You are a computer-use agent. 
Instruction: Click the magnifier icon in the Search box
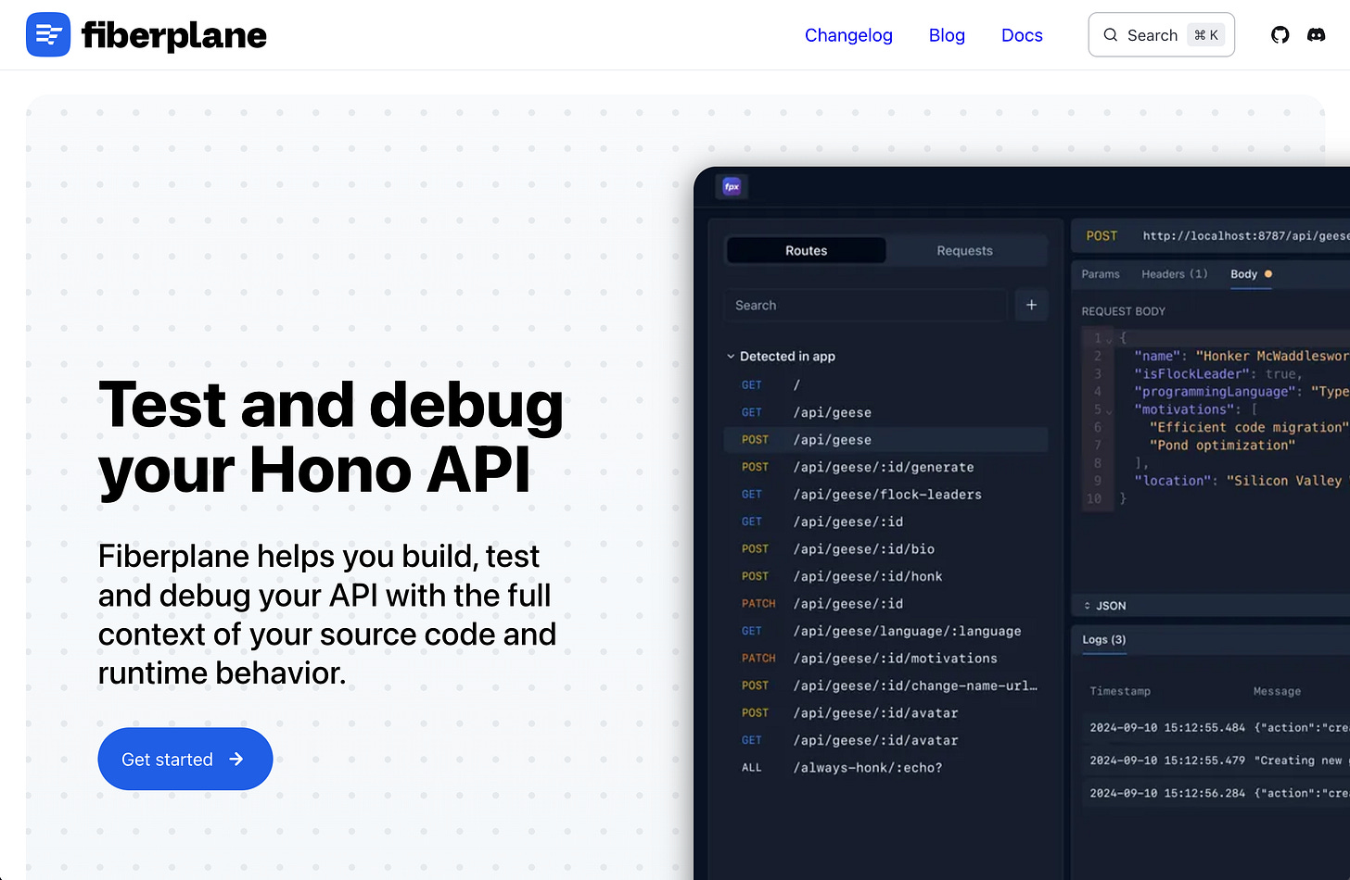tap(1110, 35)
